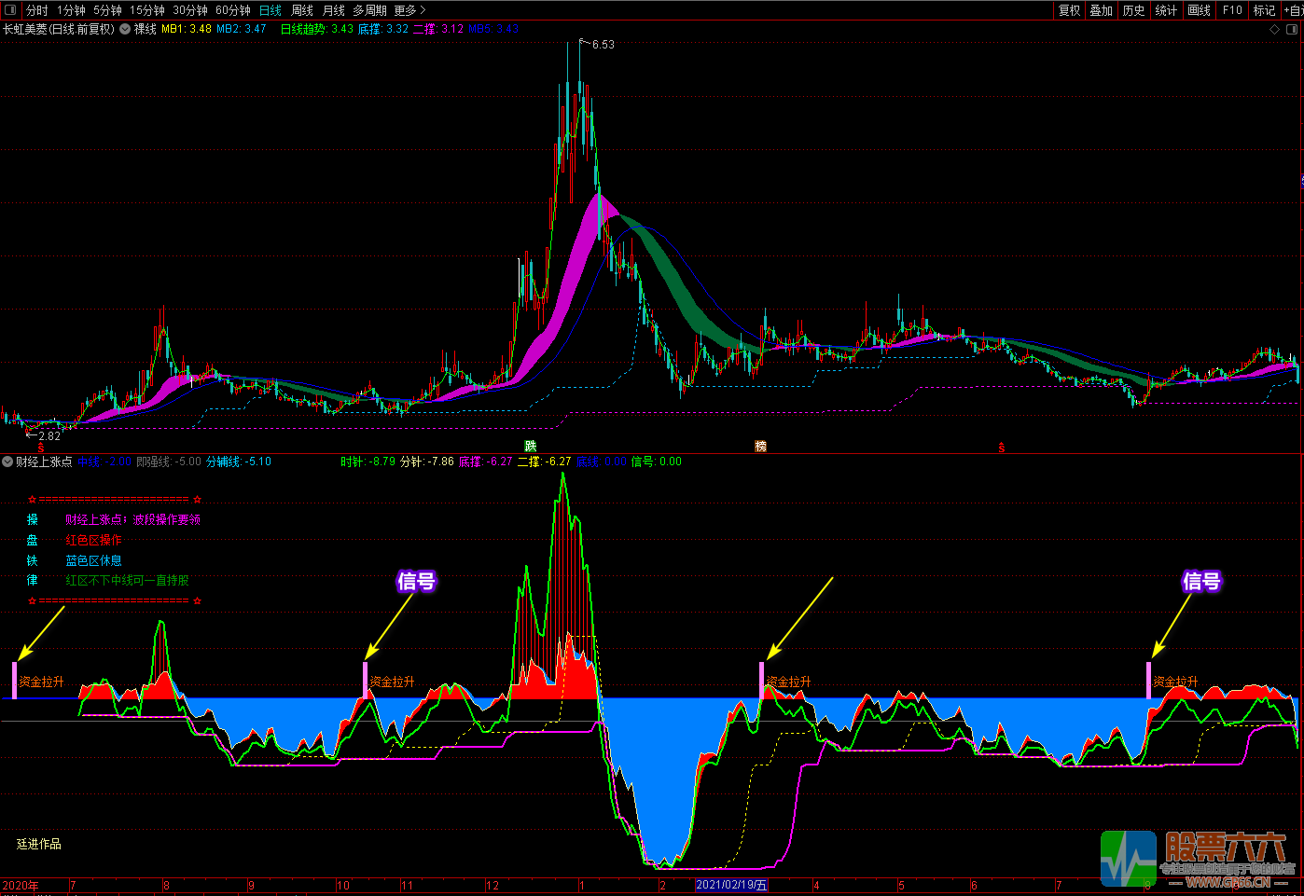The height and width of the screenshot is (896, 1304).
Task: Click the first pink 资金拉升 signal bar
Action: [x=15, y=680]
